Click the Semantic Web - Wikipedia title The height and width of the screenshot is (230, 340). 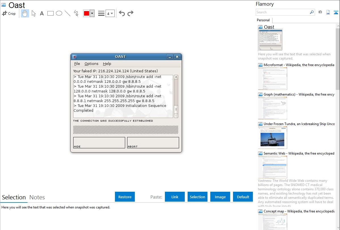point(299,153)
